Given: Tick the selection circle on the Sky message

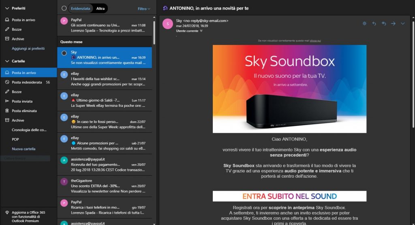Looking at the screenshot, I should tap(64, 53).
